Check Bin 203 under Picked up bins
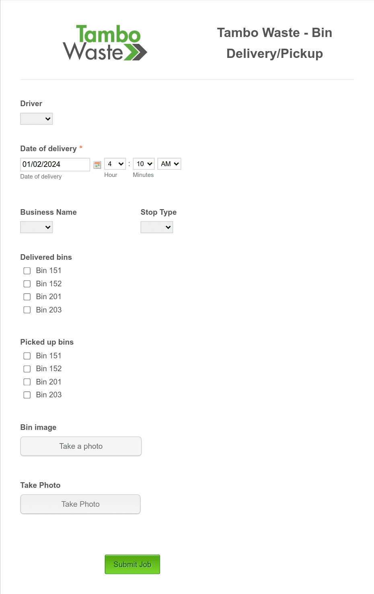374x594 pixels. (x=27, y=395)
